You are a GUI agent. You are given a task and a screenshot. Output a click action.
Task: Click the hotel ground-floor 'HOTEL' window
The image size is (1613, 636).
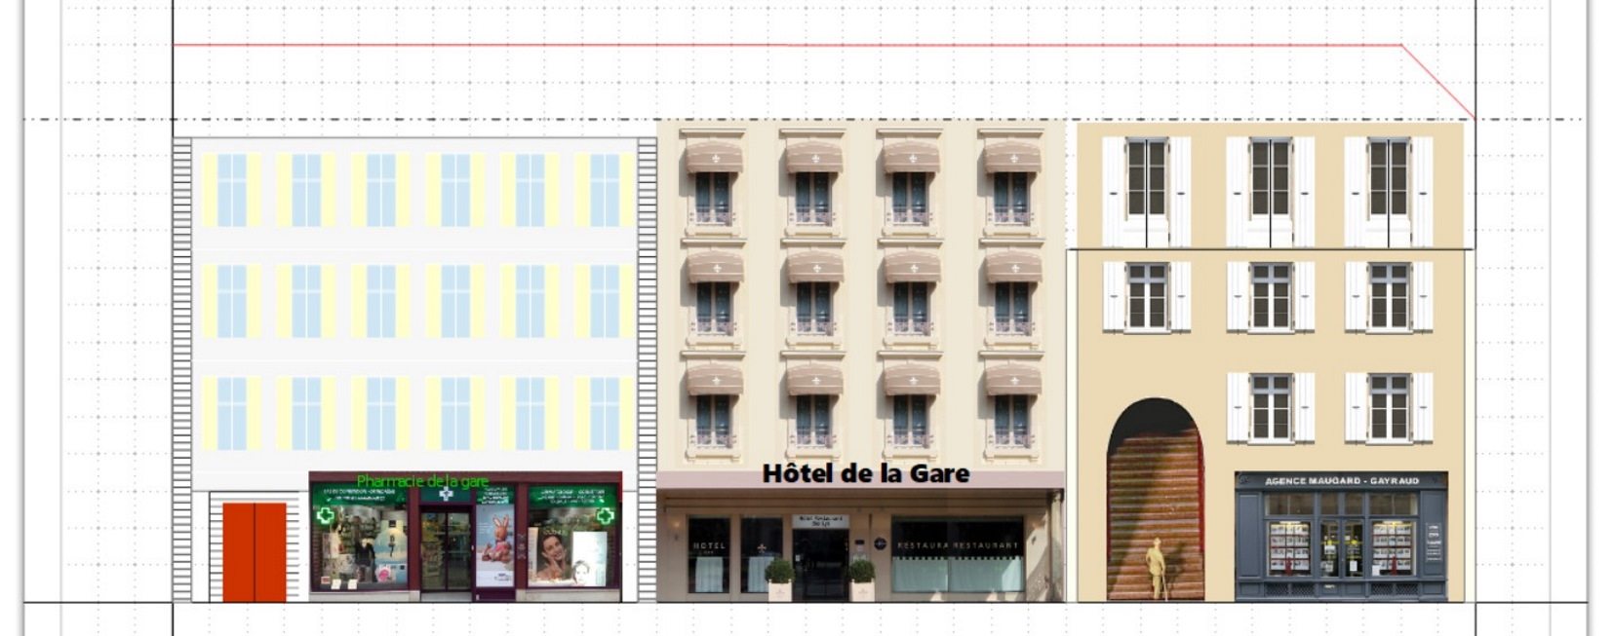(x=709, y=554)
